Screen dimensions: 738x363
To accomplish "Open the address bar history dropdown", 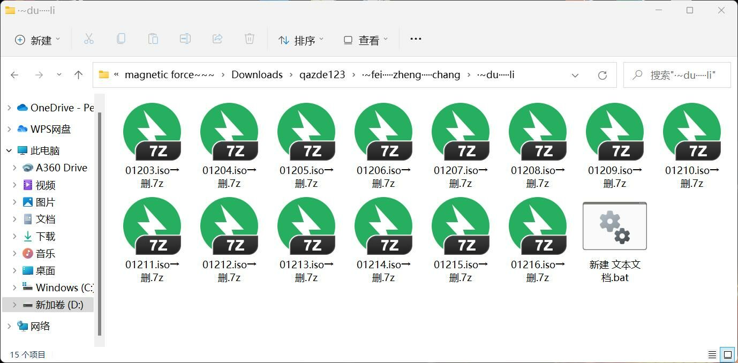I will point(575,75).
